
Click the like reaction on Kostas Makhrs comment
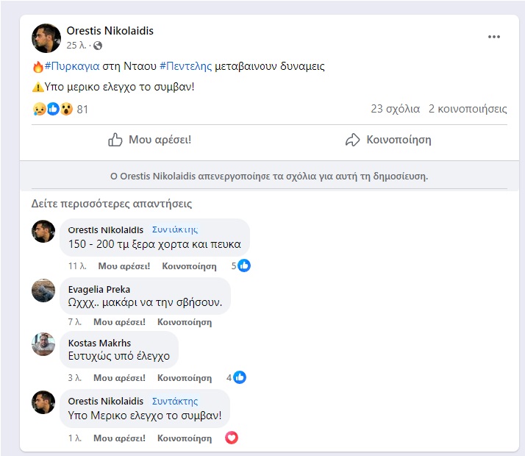pyautogui.click(x=240, y=378)
